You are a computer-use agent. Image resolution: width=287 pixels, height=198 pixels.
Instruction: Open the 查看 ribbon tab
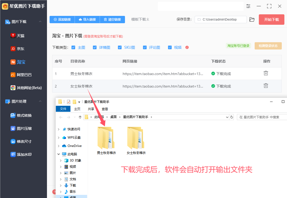coord(105,109)
